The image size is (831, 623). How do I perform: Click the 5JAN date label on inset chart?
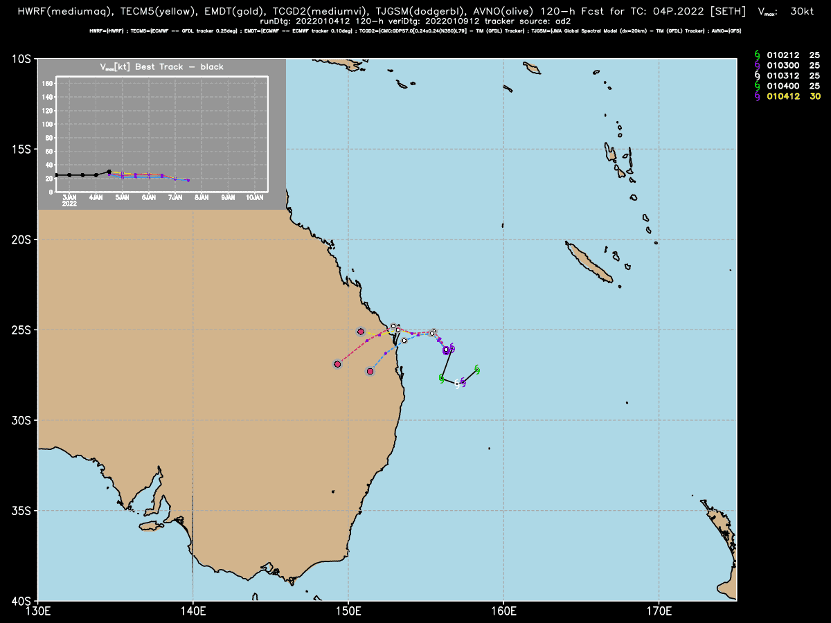pos(123,198)
